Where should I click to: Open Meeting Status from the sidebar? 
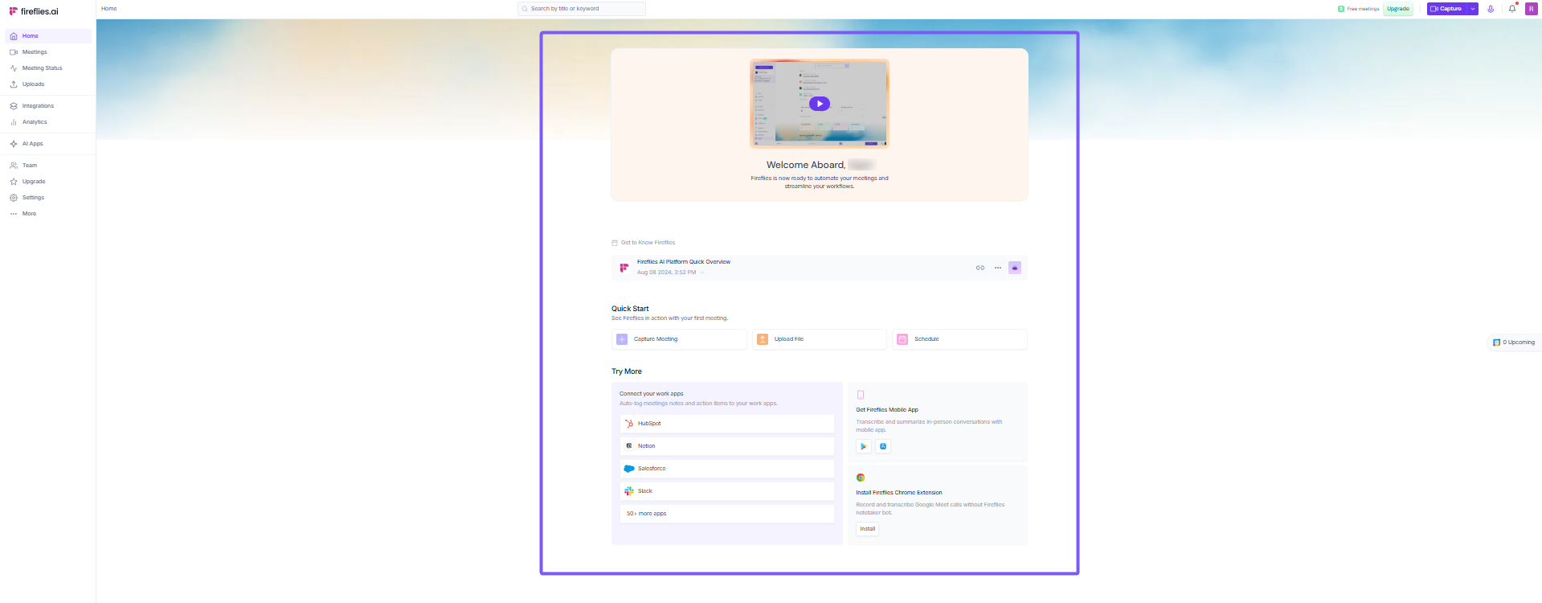tap(48, 68)
